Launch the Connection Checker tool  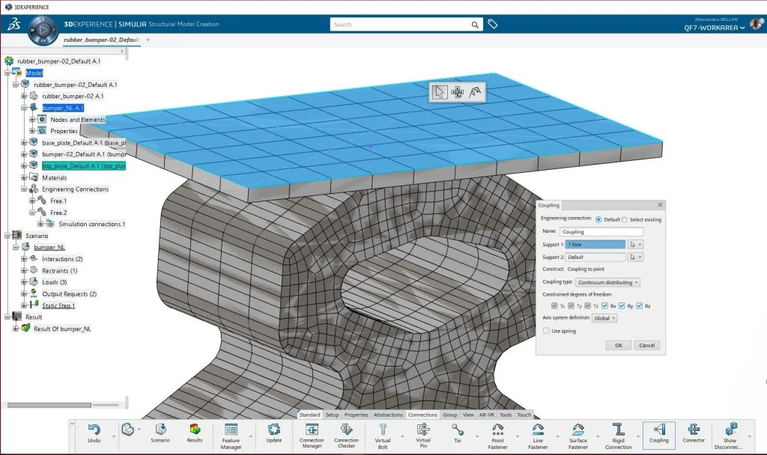click(346, 430)
